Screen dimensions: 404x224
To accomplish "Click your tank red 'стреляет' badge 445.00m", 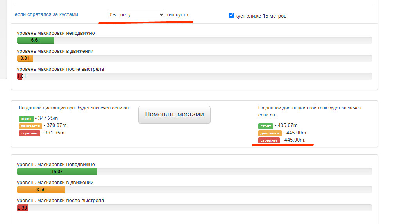I will coord(269,140).
